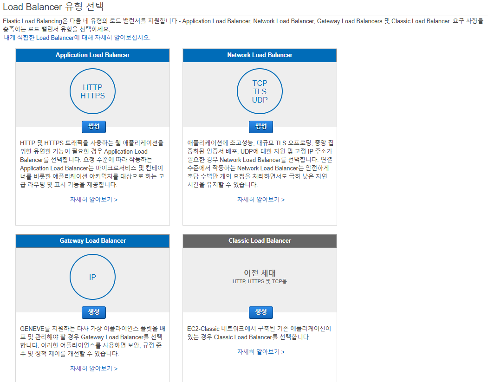488x382 pixels.
Task: Select the Gateway Load Balancer card header
Action: click(92, 241)
